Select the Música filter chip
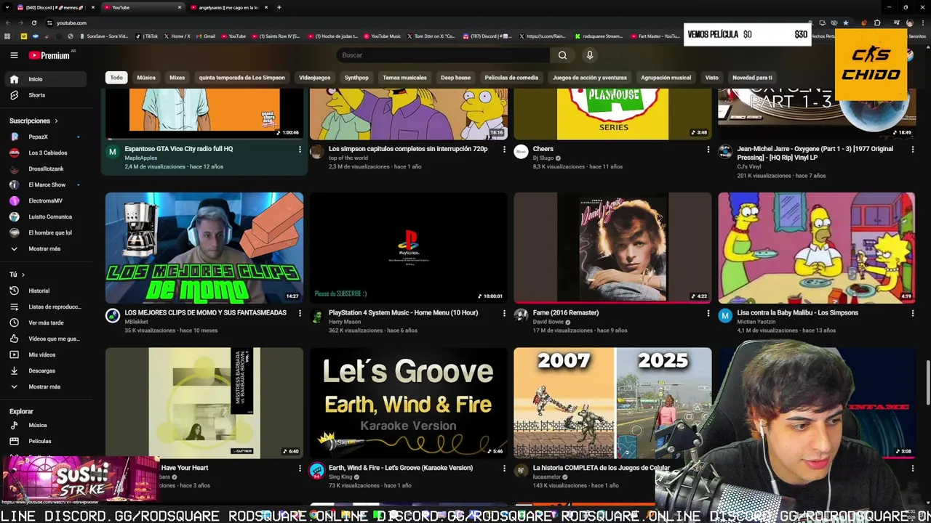This screenshot has height=523, width=931. click(x=146, y=78)
